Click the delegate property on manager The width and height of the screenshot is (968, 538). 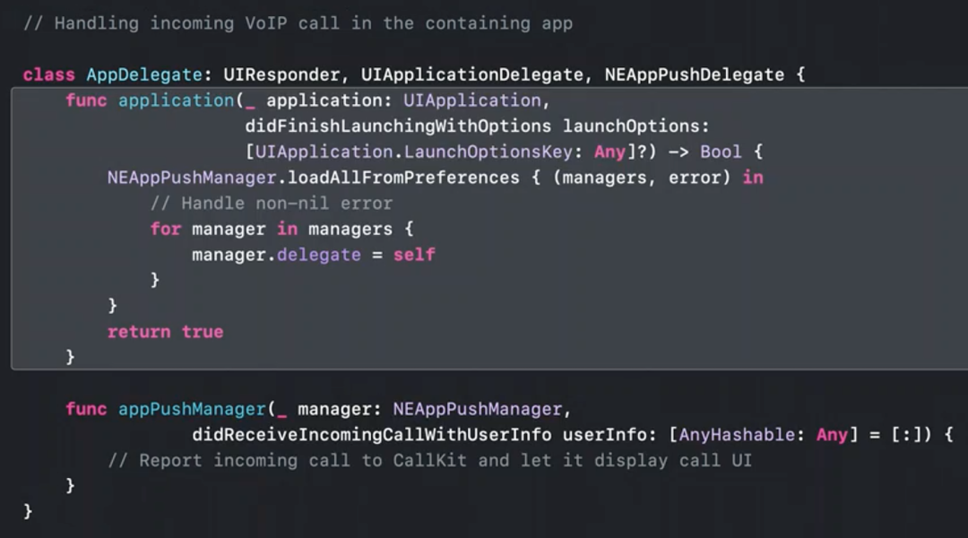(x=318, y=255)
